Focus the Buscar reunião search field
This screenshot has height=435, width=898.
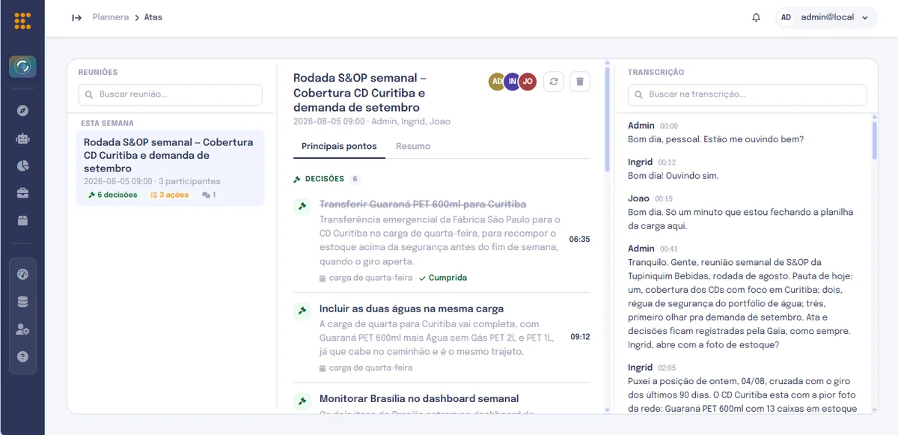[x=171, y=94]
